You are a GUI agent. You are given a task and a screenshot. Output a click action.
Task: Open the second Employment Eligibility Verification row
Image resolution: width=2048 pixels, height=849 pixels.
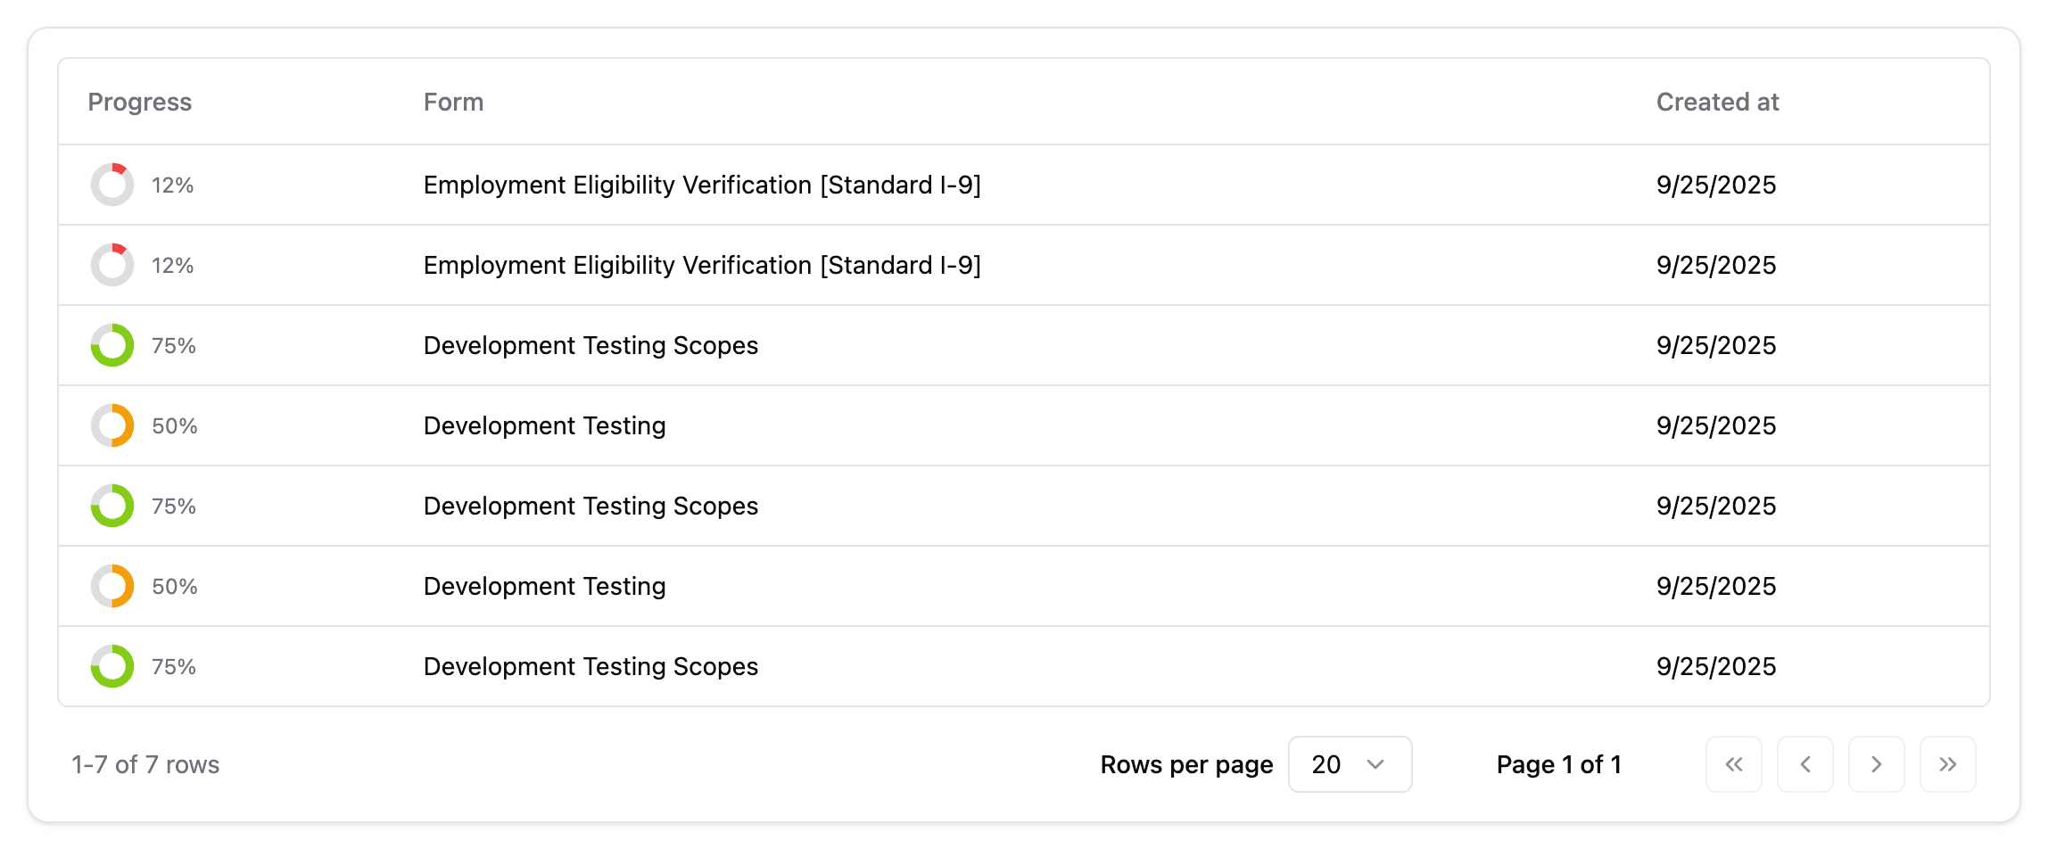point(701,265)
